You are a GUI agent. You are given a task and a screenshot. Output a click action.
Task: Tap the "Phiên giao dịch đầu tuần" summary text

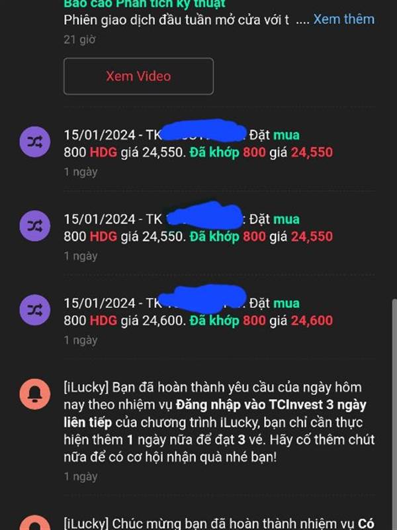coord(176,20)
